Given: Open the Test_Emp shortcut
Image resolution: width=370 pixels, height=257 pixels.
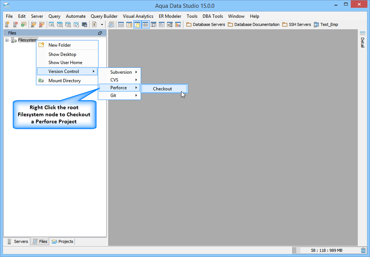Looking at the screenshot, I should 326,24.
